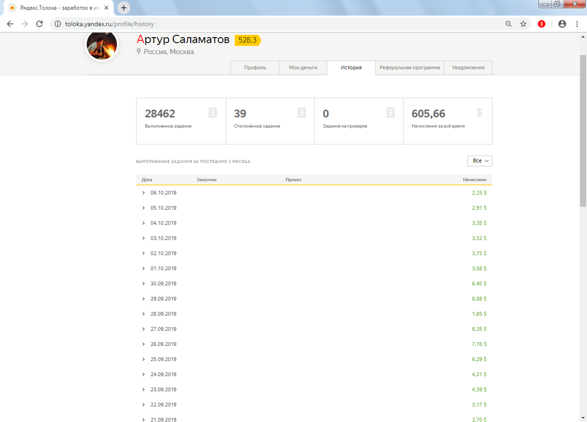Click the location pin icon near Россия, Москва
The width and height of the screenshot is (587, 422).
pyautogui.click(x=139, y=52)
